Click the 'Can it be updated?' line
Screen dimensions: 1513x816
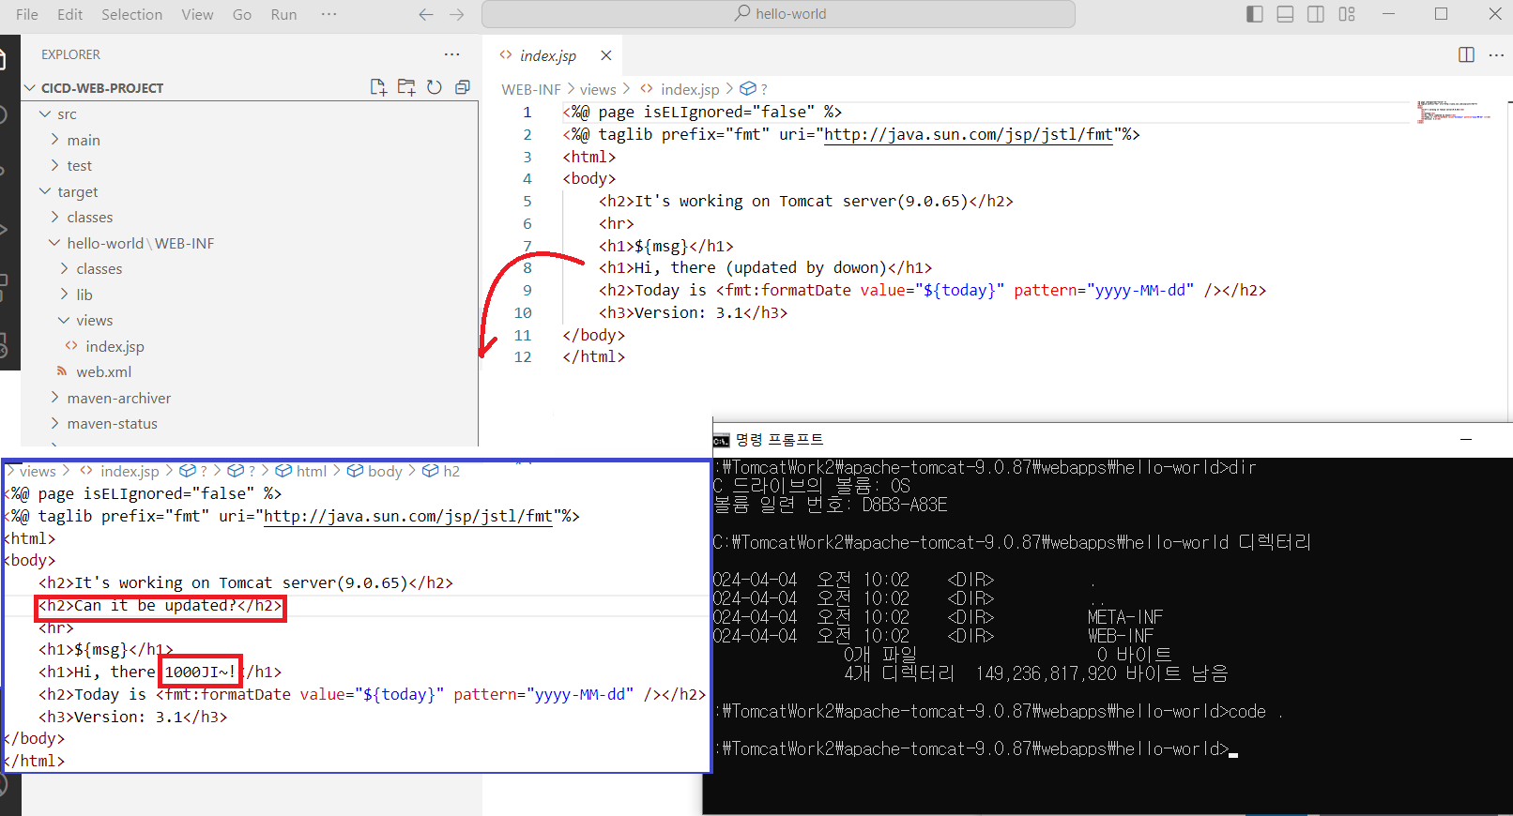coord(160,606)
